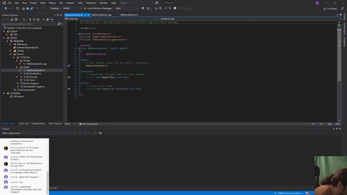Select UE4.natvis in Visualizers

point(18,96)
